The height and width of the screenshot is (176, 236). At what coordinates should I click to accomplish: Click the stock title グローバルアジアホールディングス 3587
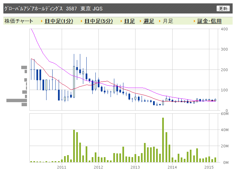click(40, 8)
